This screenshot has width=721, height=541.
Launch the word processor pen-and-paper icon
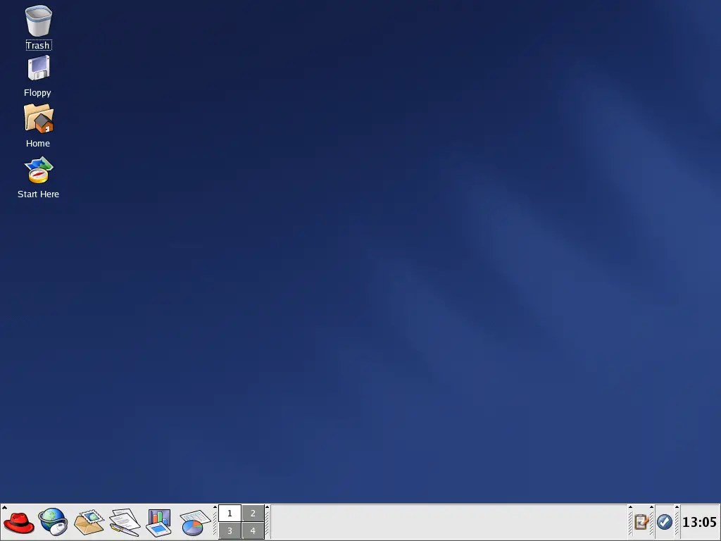124,523
